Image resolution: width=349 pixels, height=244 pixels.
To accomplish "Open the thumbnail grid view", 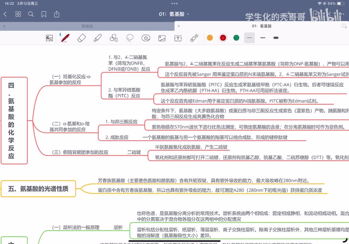I will (18, 14).
